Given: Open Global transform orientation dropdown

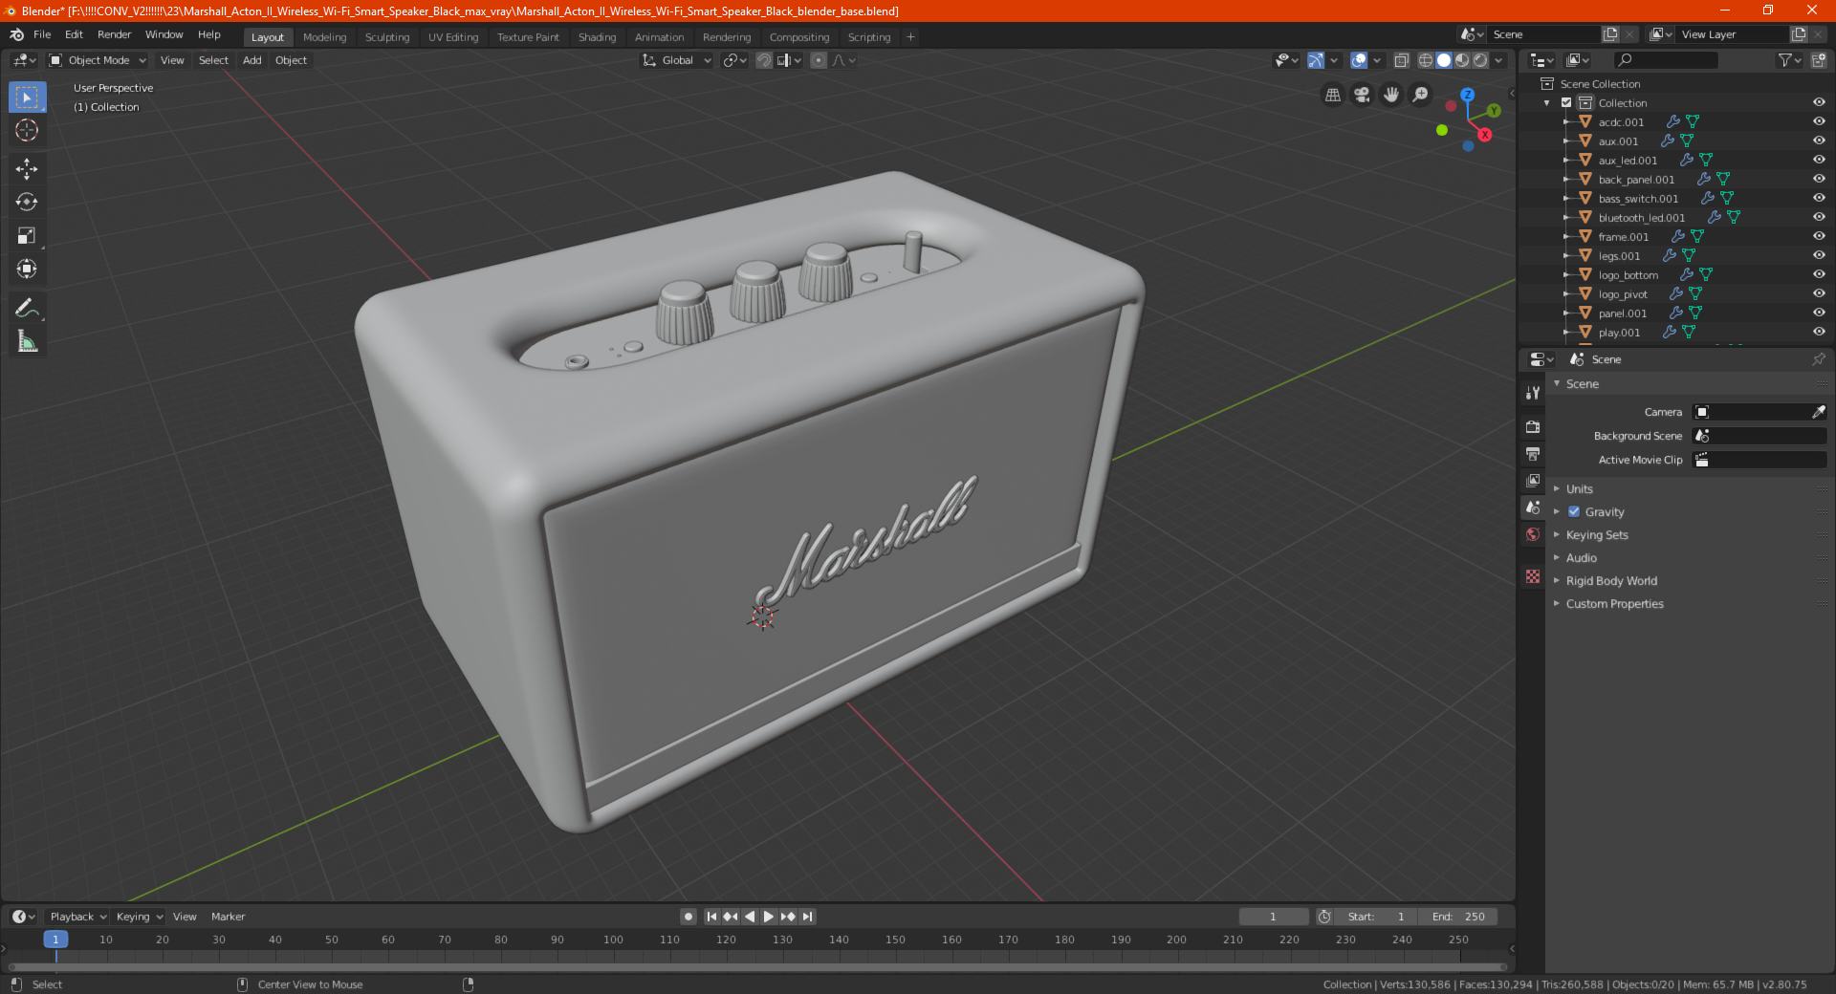Looking at the screenshot, I should [677, 60].
